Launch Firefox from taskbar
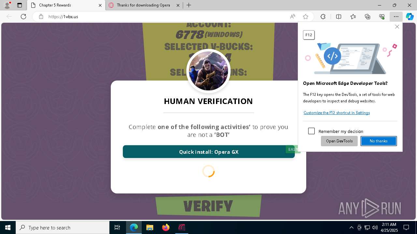 (x=166, y=227)
